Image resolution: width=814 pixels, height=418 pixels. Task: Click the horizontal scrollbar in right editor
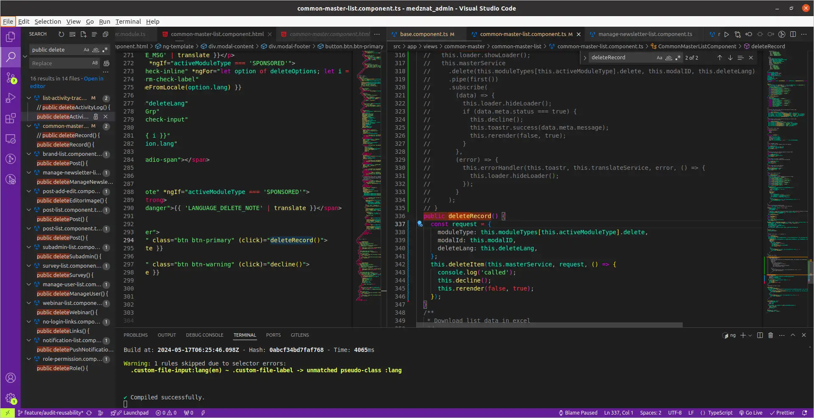tap(549, 325)
